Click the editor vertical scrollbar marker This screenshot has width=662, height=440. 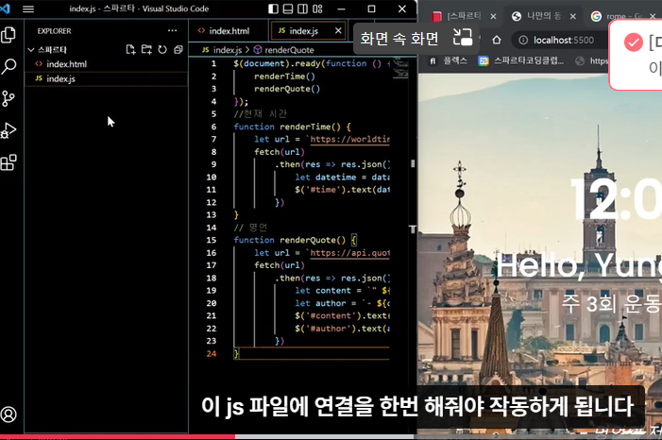[x=413, y=163]
